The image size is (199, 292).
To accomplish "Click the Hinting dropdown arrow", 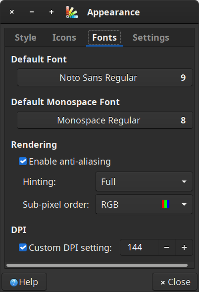I will tap(184, 181).
